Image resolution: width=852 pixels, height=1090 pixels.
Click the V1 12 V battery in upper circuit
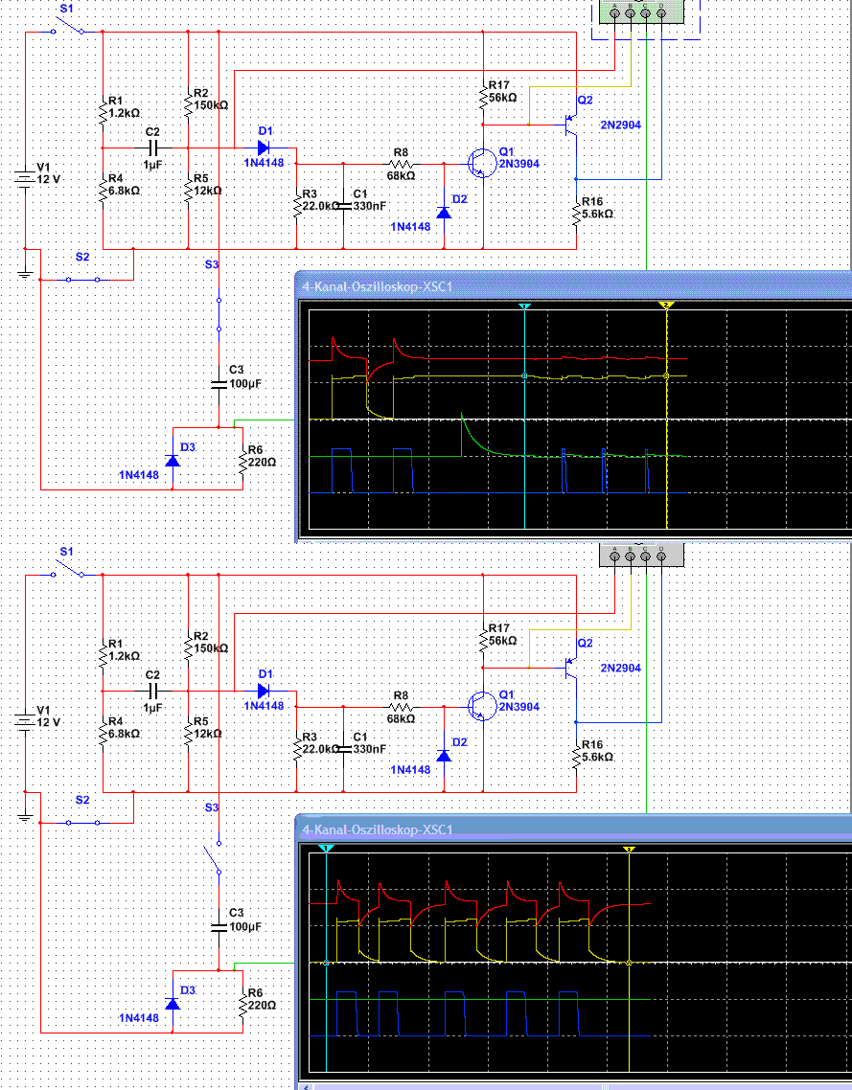[25, 179]
